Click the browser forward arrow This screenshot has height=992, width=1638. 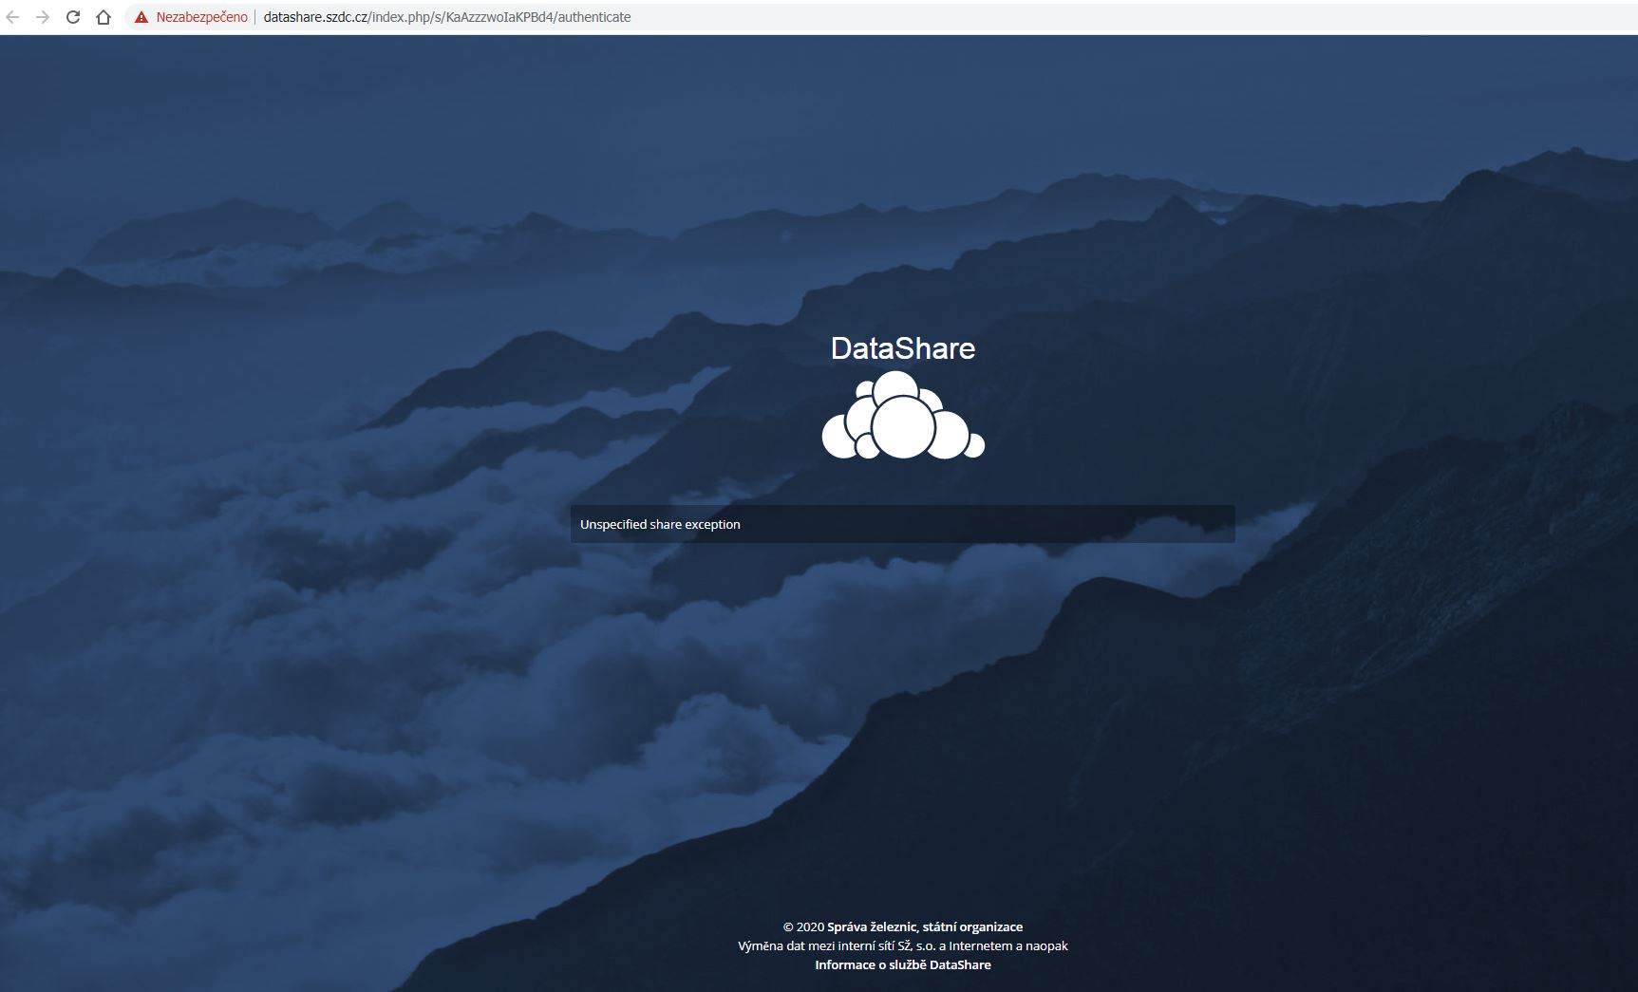click(x=43, y=17)
